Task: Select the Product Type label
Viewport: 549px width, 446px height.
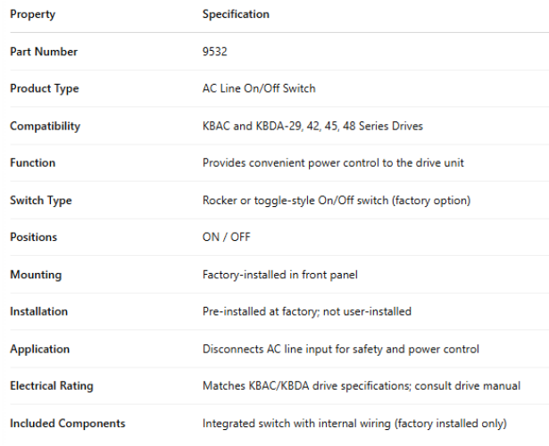Action: pyautogui.click(x=44, y=89)
